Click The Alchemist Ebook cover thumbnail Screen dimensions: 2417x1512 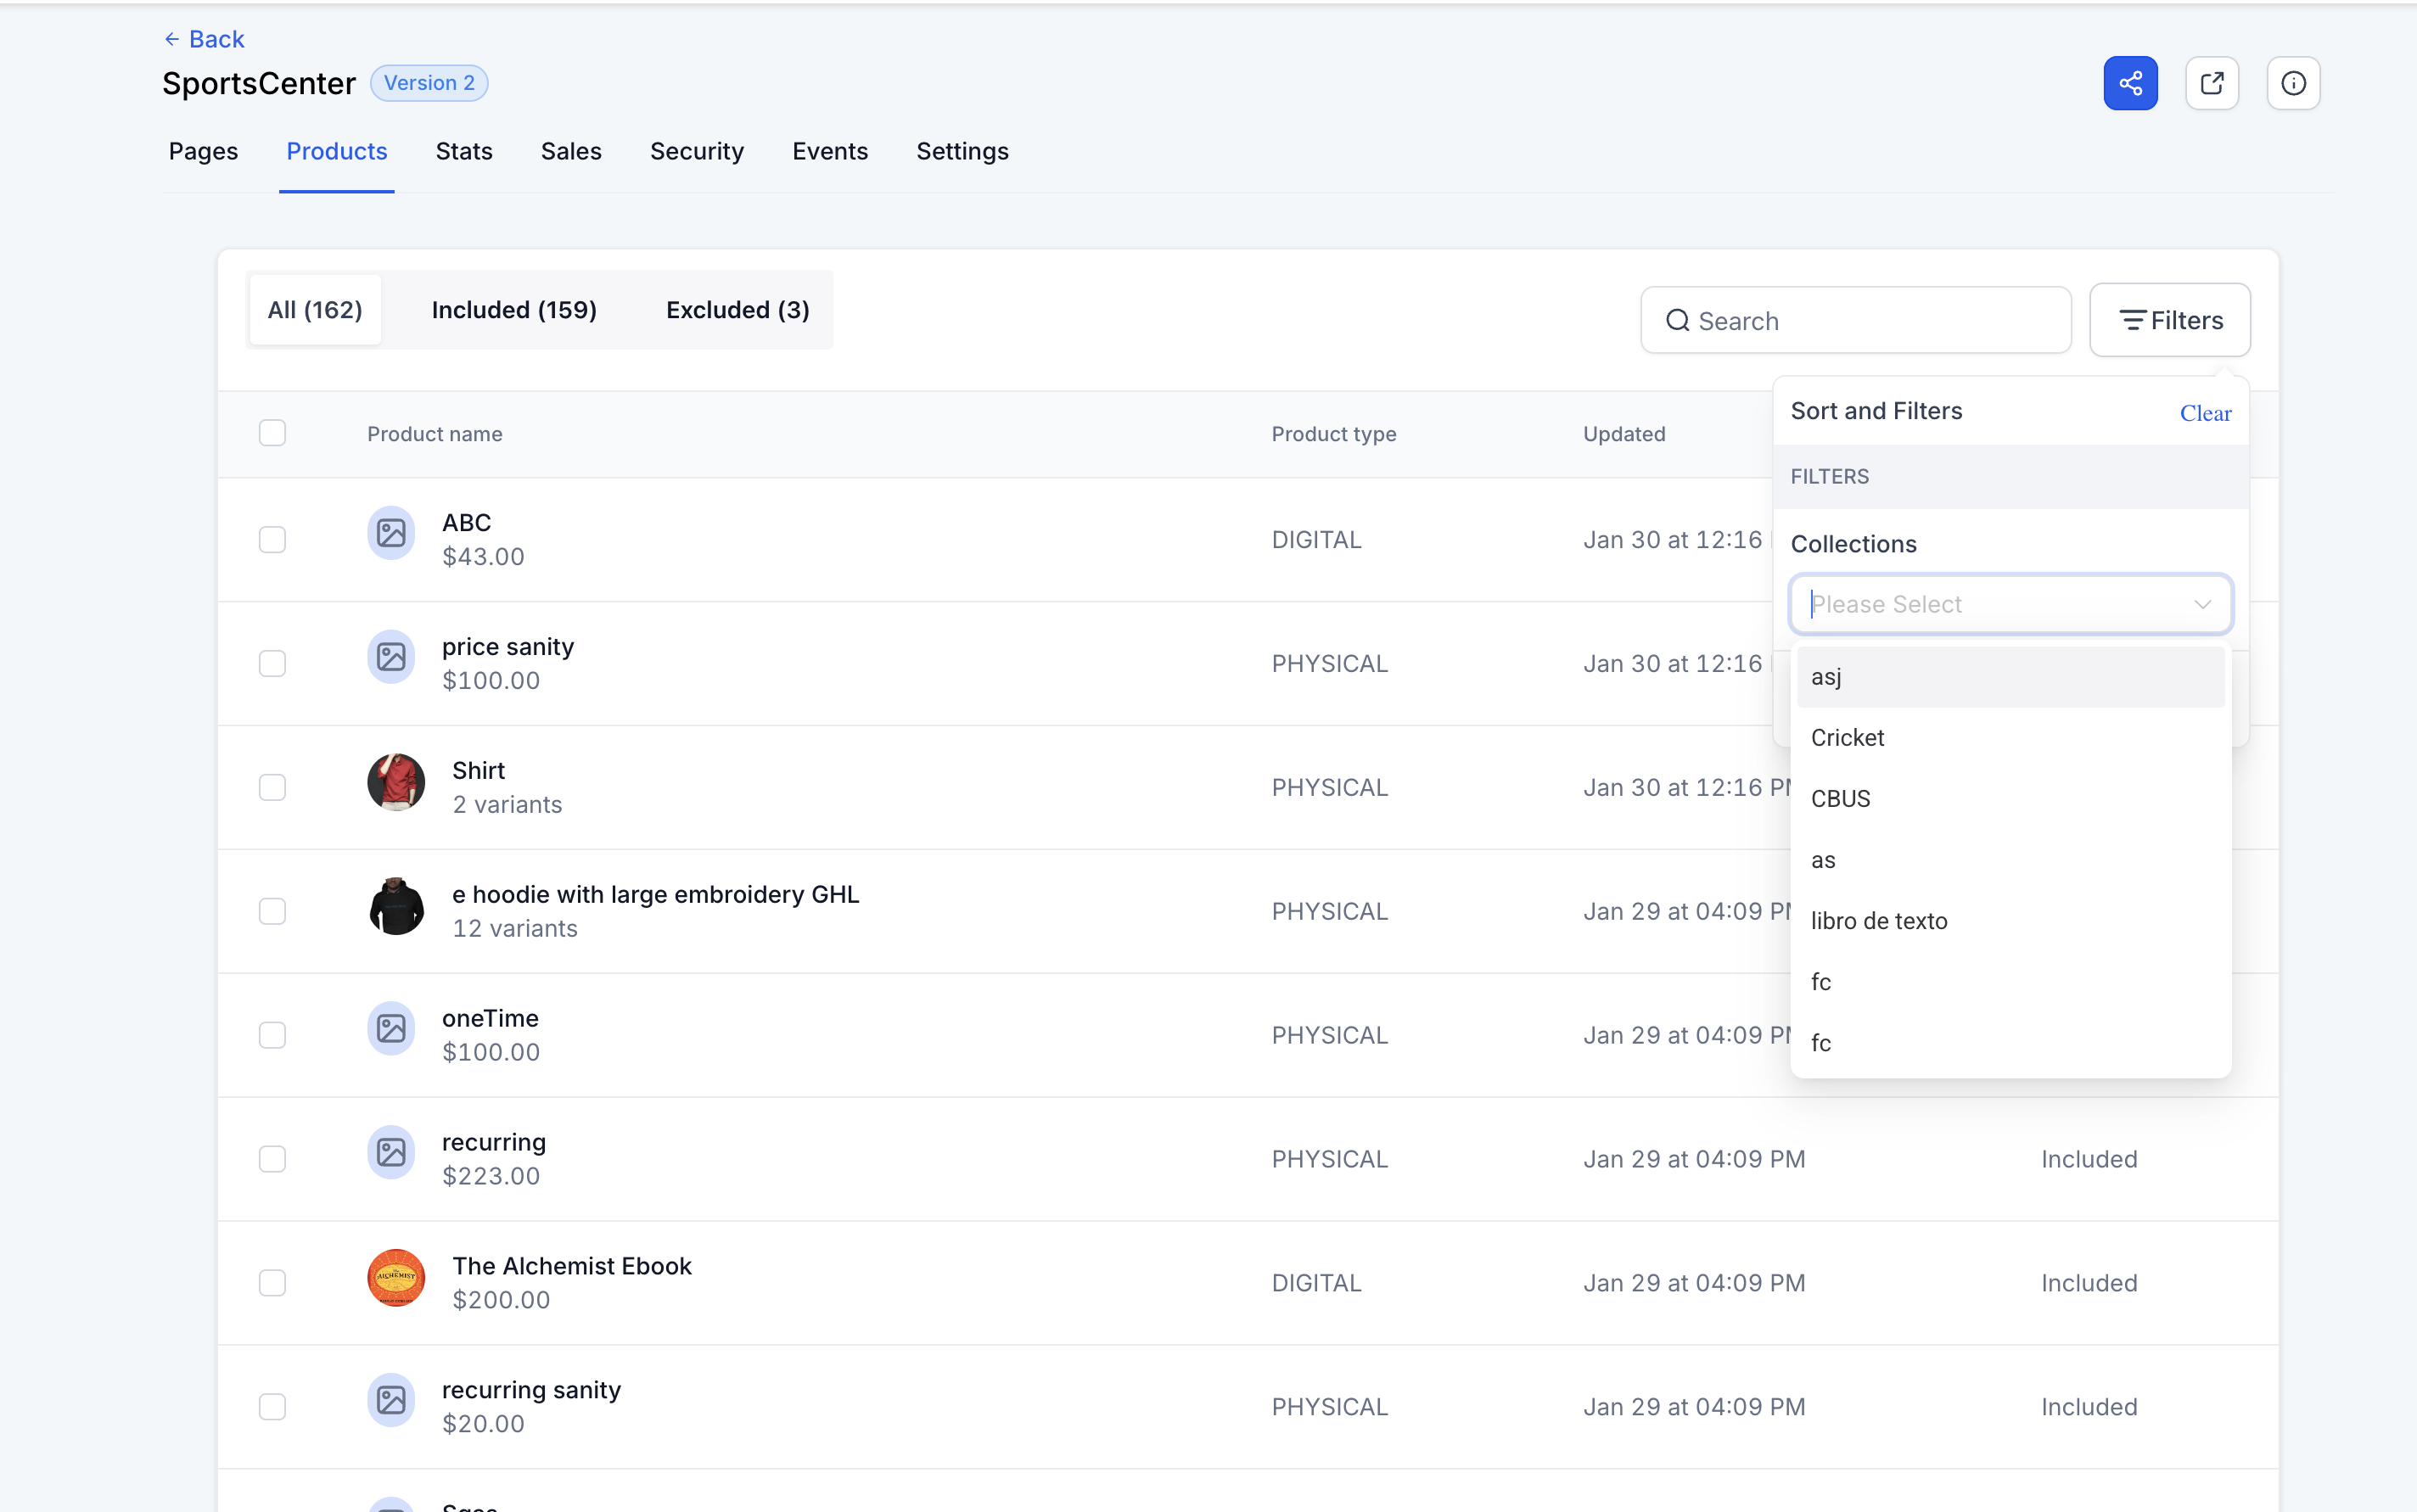(x=396, y=1278)
